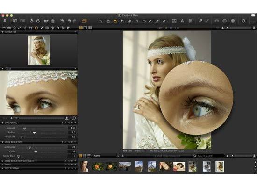
Task: Click the Reset adjustments double-arrow icon
Action: click(x=62, y=21)
